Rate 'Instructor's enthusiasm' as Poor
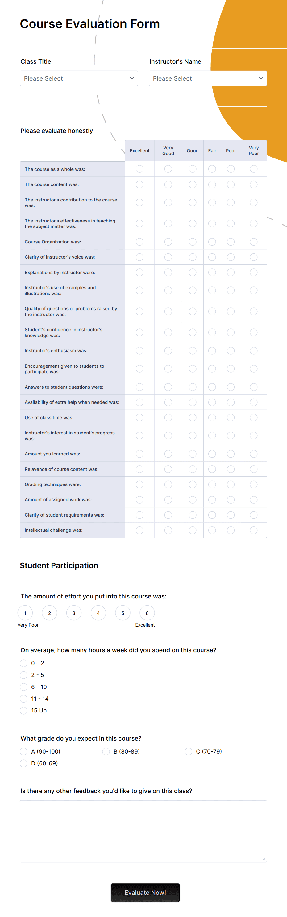The image size is (287, 917). pyautogui.click(x=231, y=351)
